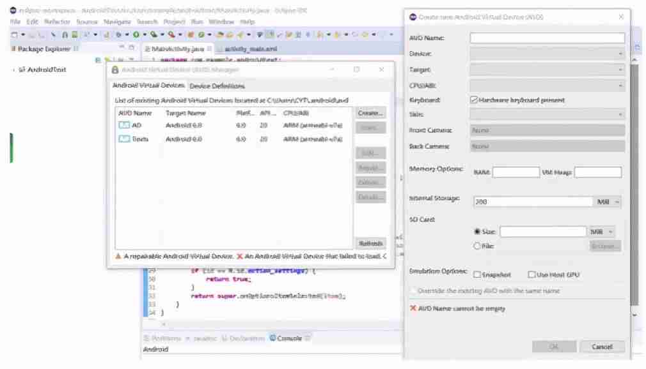The height and width of the screenshot is (369, 646).
Task: Click the SD Card Size input field
Action: click(x=542, y=232)
